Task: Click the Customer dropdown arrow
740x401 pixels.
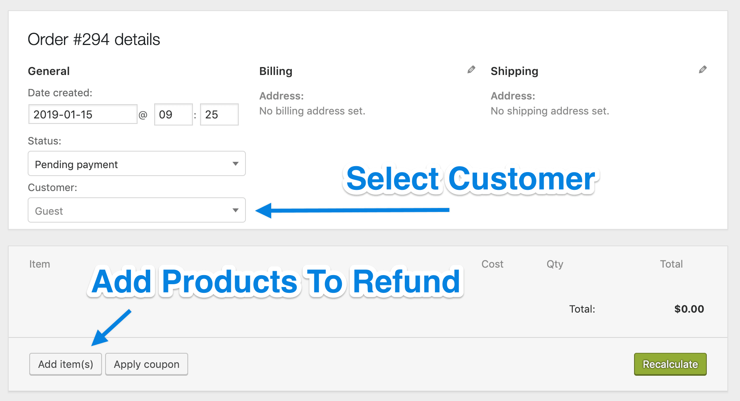Action: (236, 210)
